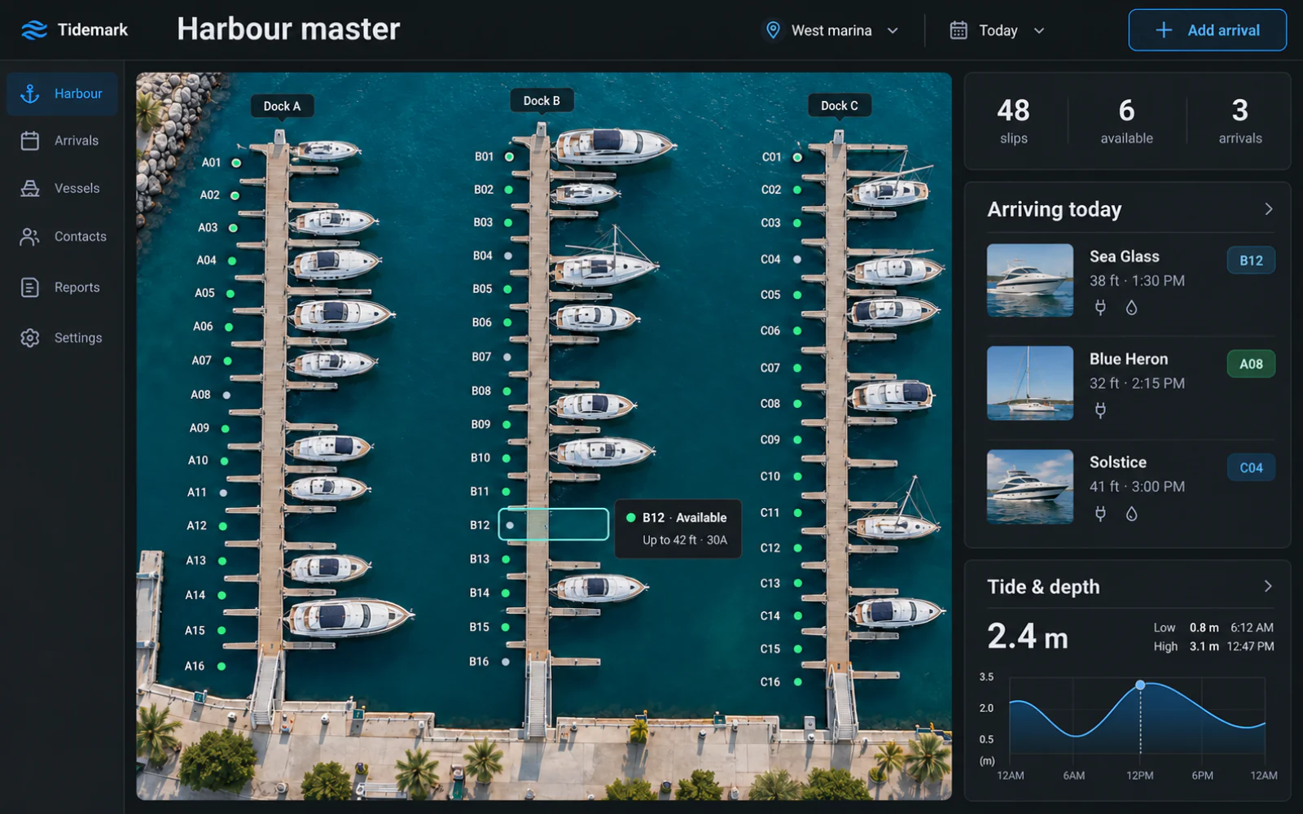Click the B04 slip status dot
The height and width of the screenshot is (814, 1303).
pos(508,256)
